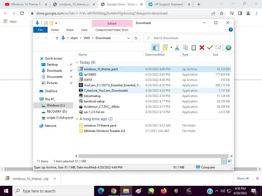Switch to large icons view in status bar

(x=230, y=161)
